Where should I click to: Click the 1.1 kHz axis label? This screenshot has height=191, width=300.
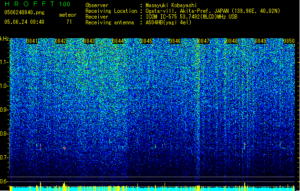pyautogui.click(x=4, y=62)
